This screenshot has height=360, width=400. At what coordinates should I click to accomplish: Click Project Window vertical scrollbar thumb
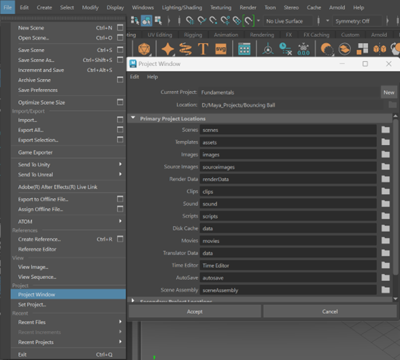pyautogui.click(x=395, y=197)
